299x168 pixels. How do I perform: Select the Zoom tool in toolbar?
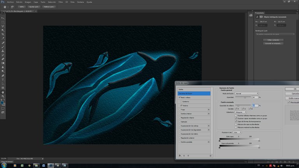3,96
